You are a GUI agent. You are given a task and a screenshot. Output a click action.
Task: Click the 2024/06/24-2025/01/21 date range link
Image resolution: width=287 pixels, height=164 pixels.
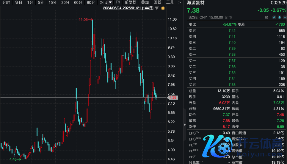click(128, 8)
